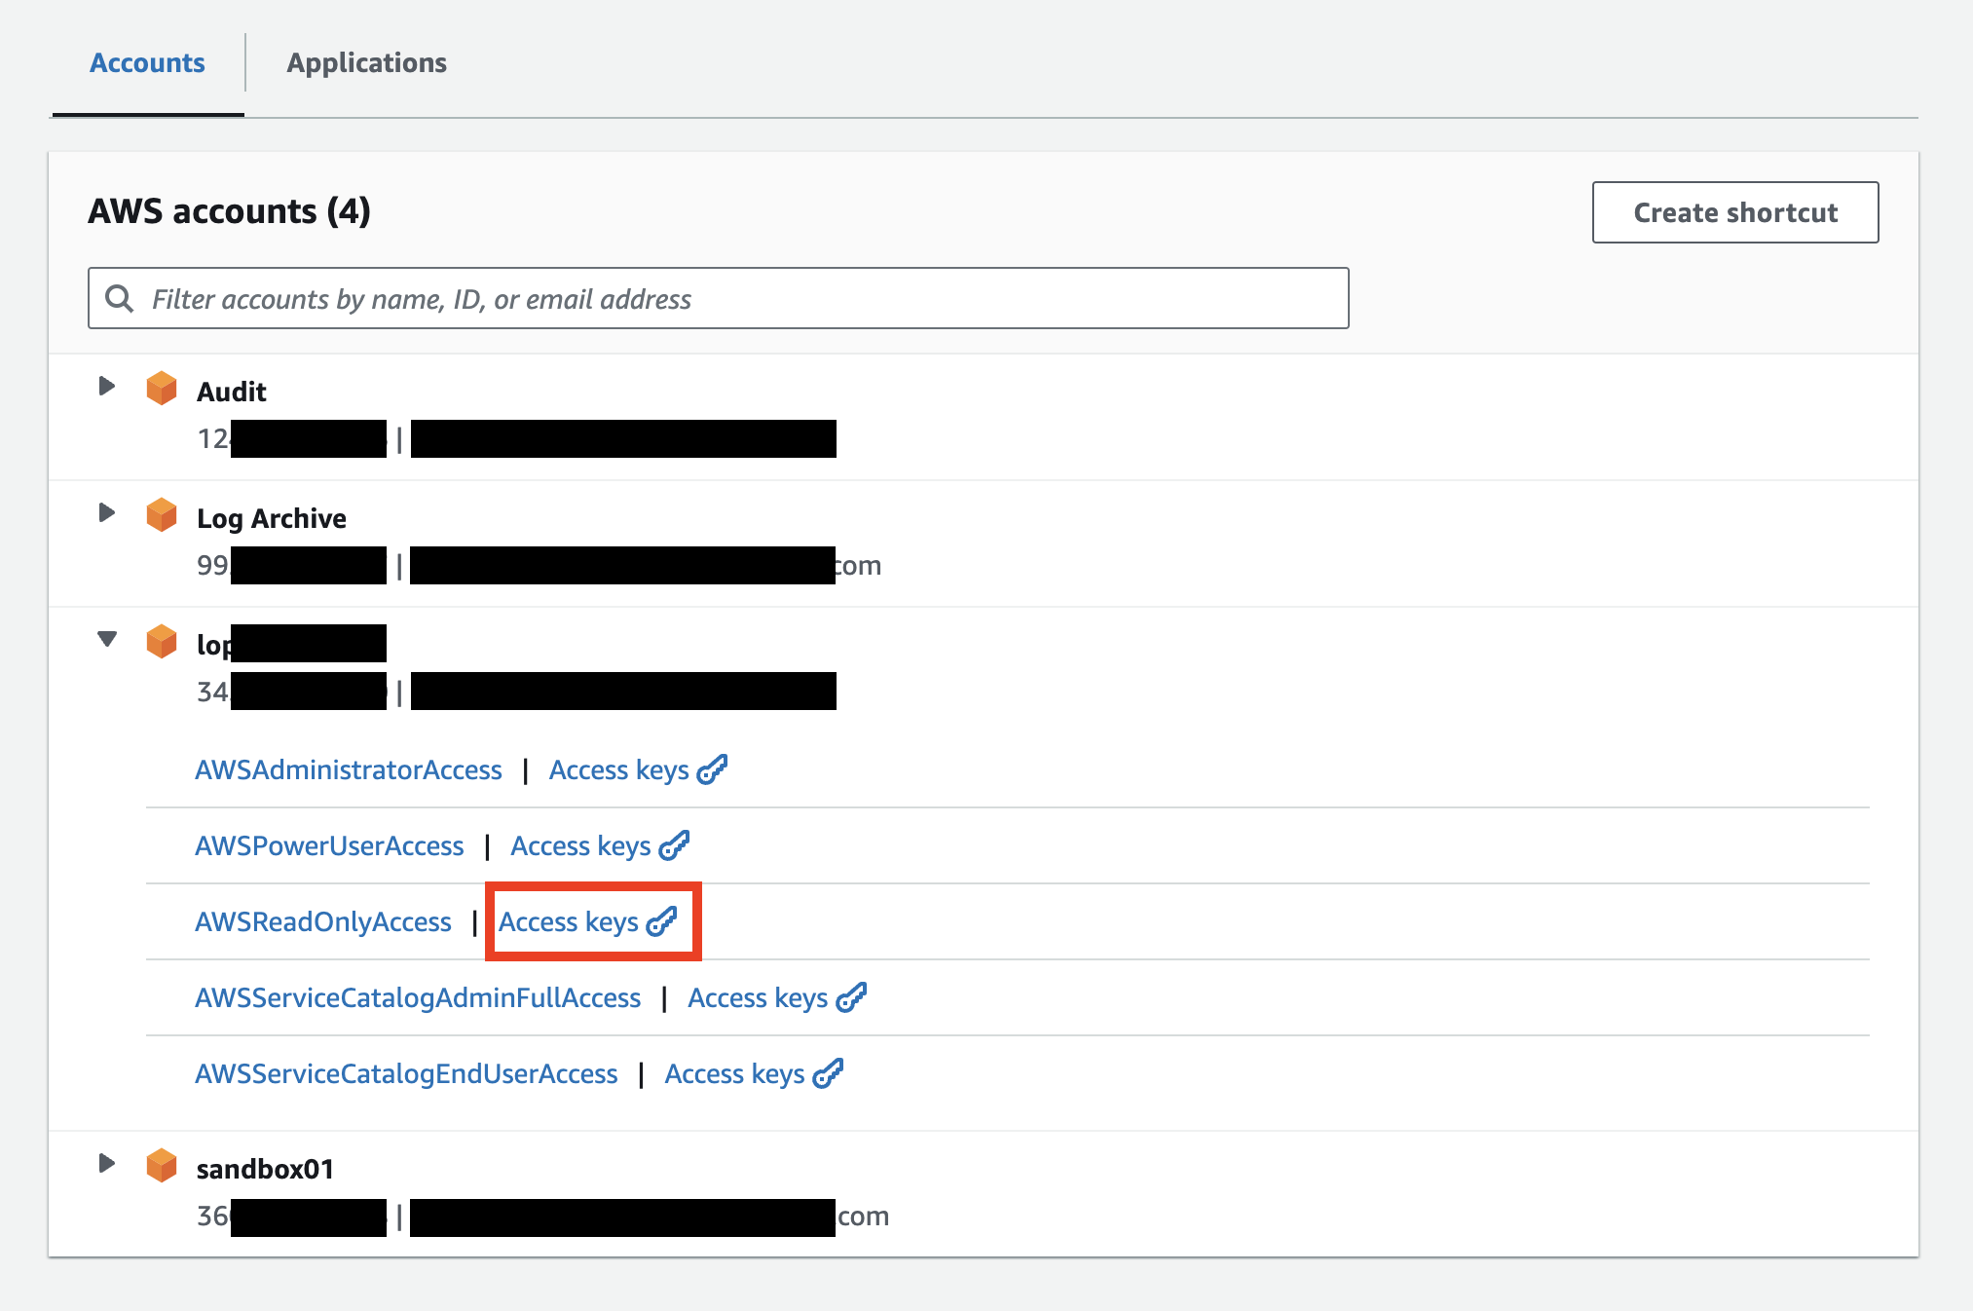Click the orange AWS account icon next to Audit
Image resolution: width=1973 pixels, height=1311 pixels.
click(162, 388)
